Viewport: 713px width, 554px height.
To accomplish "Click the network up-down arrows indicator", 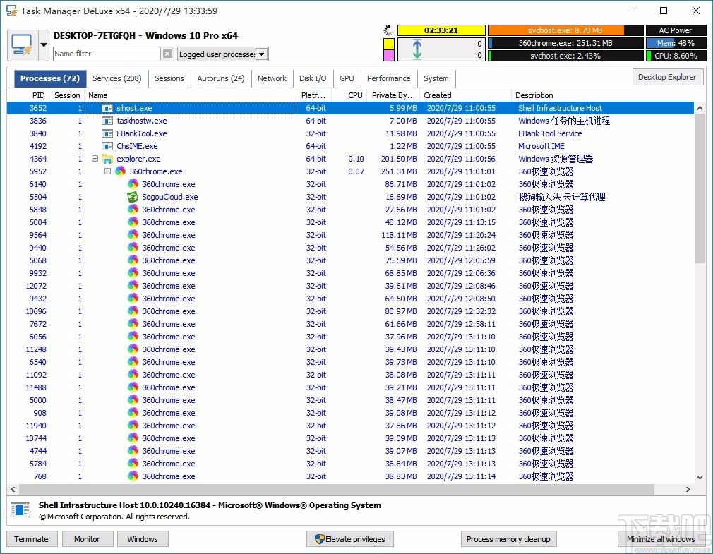I will 417,49.
